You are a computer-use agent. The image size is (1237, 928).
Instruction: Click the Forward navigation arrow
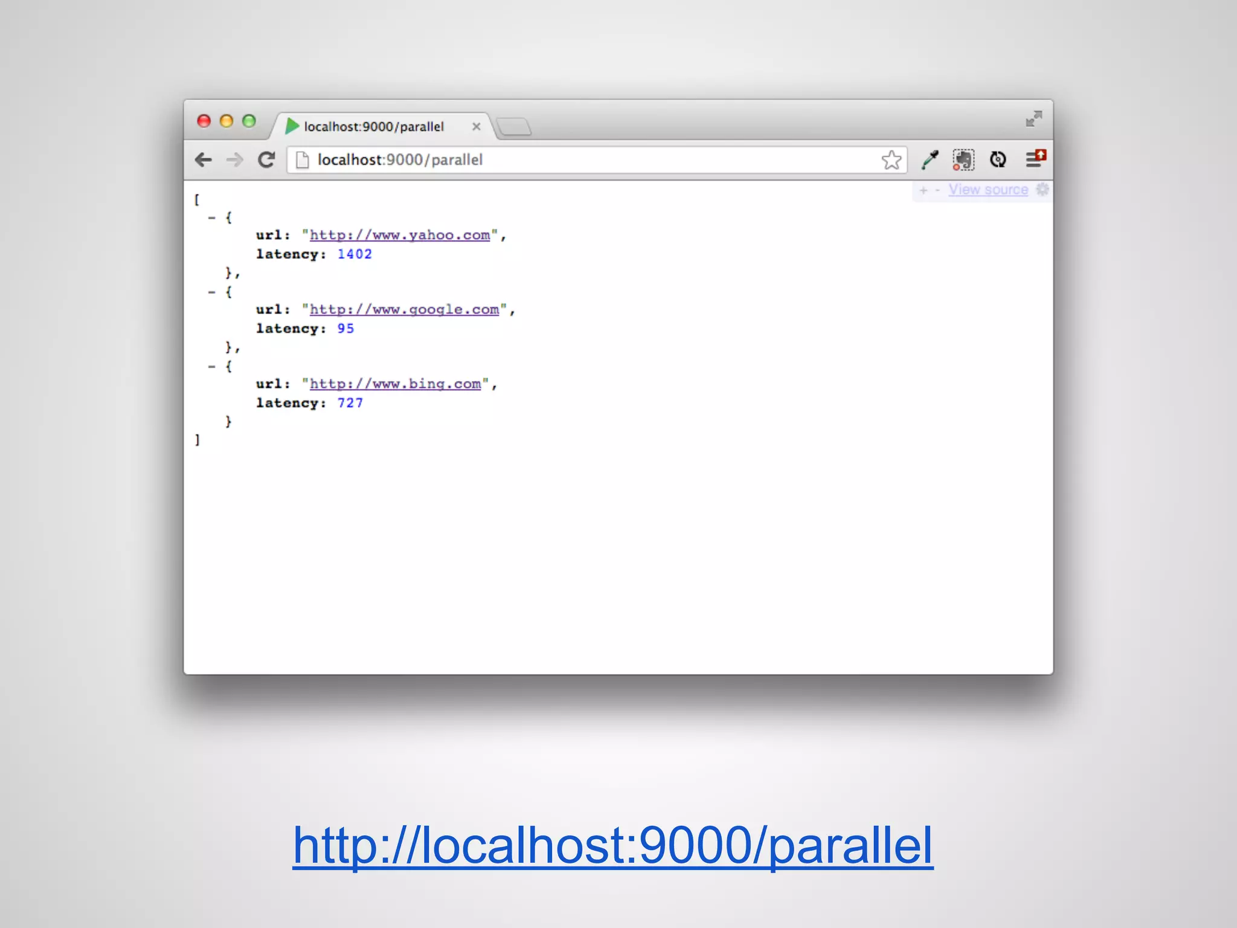tap(234, 160)
